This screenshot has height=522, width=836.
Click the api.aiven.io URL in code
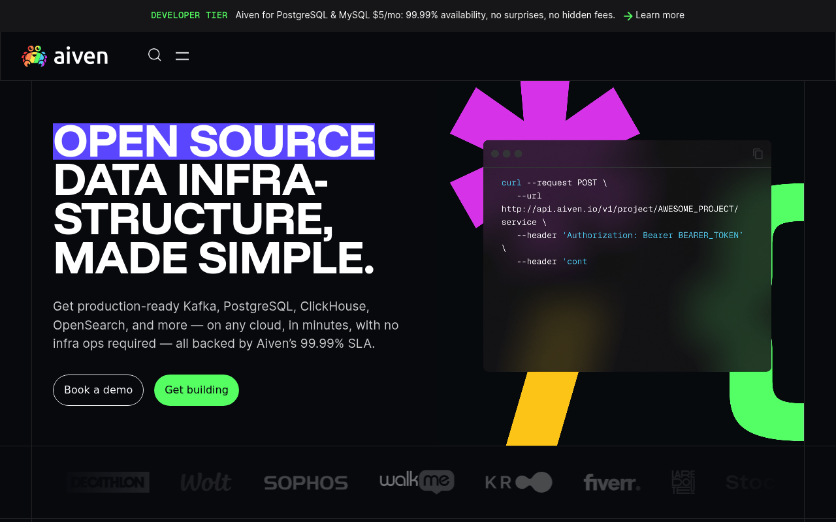click(620, 209)
